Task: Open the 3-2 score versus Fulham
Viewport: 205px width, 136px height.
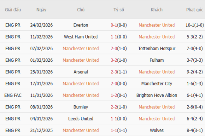Action: pos(115,60)
